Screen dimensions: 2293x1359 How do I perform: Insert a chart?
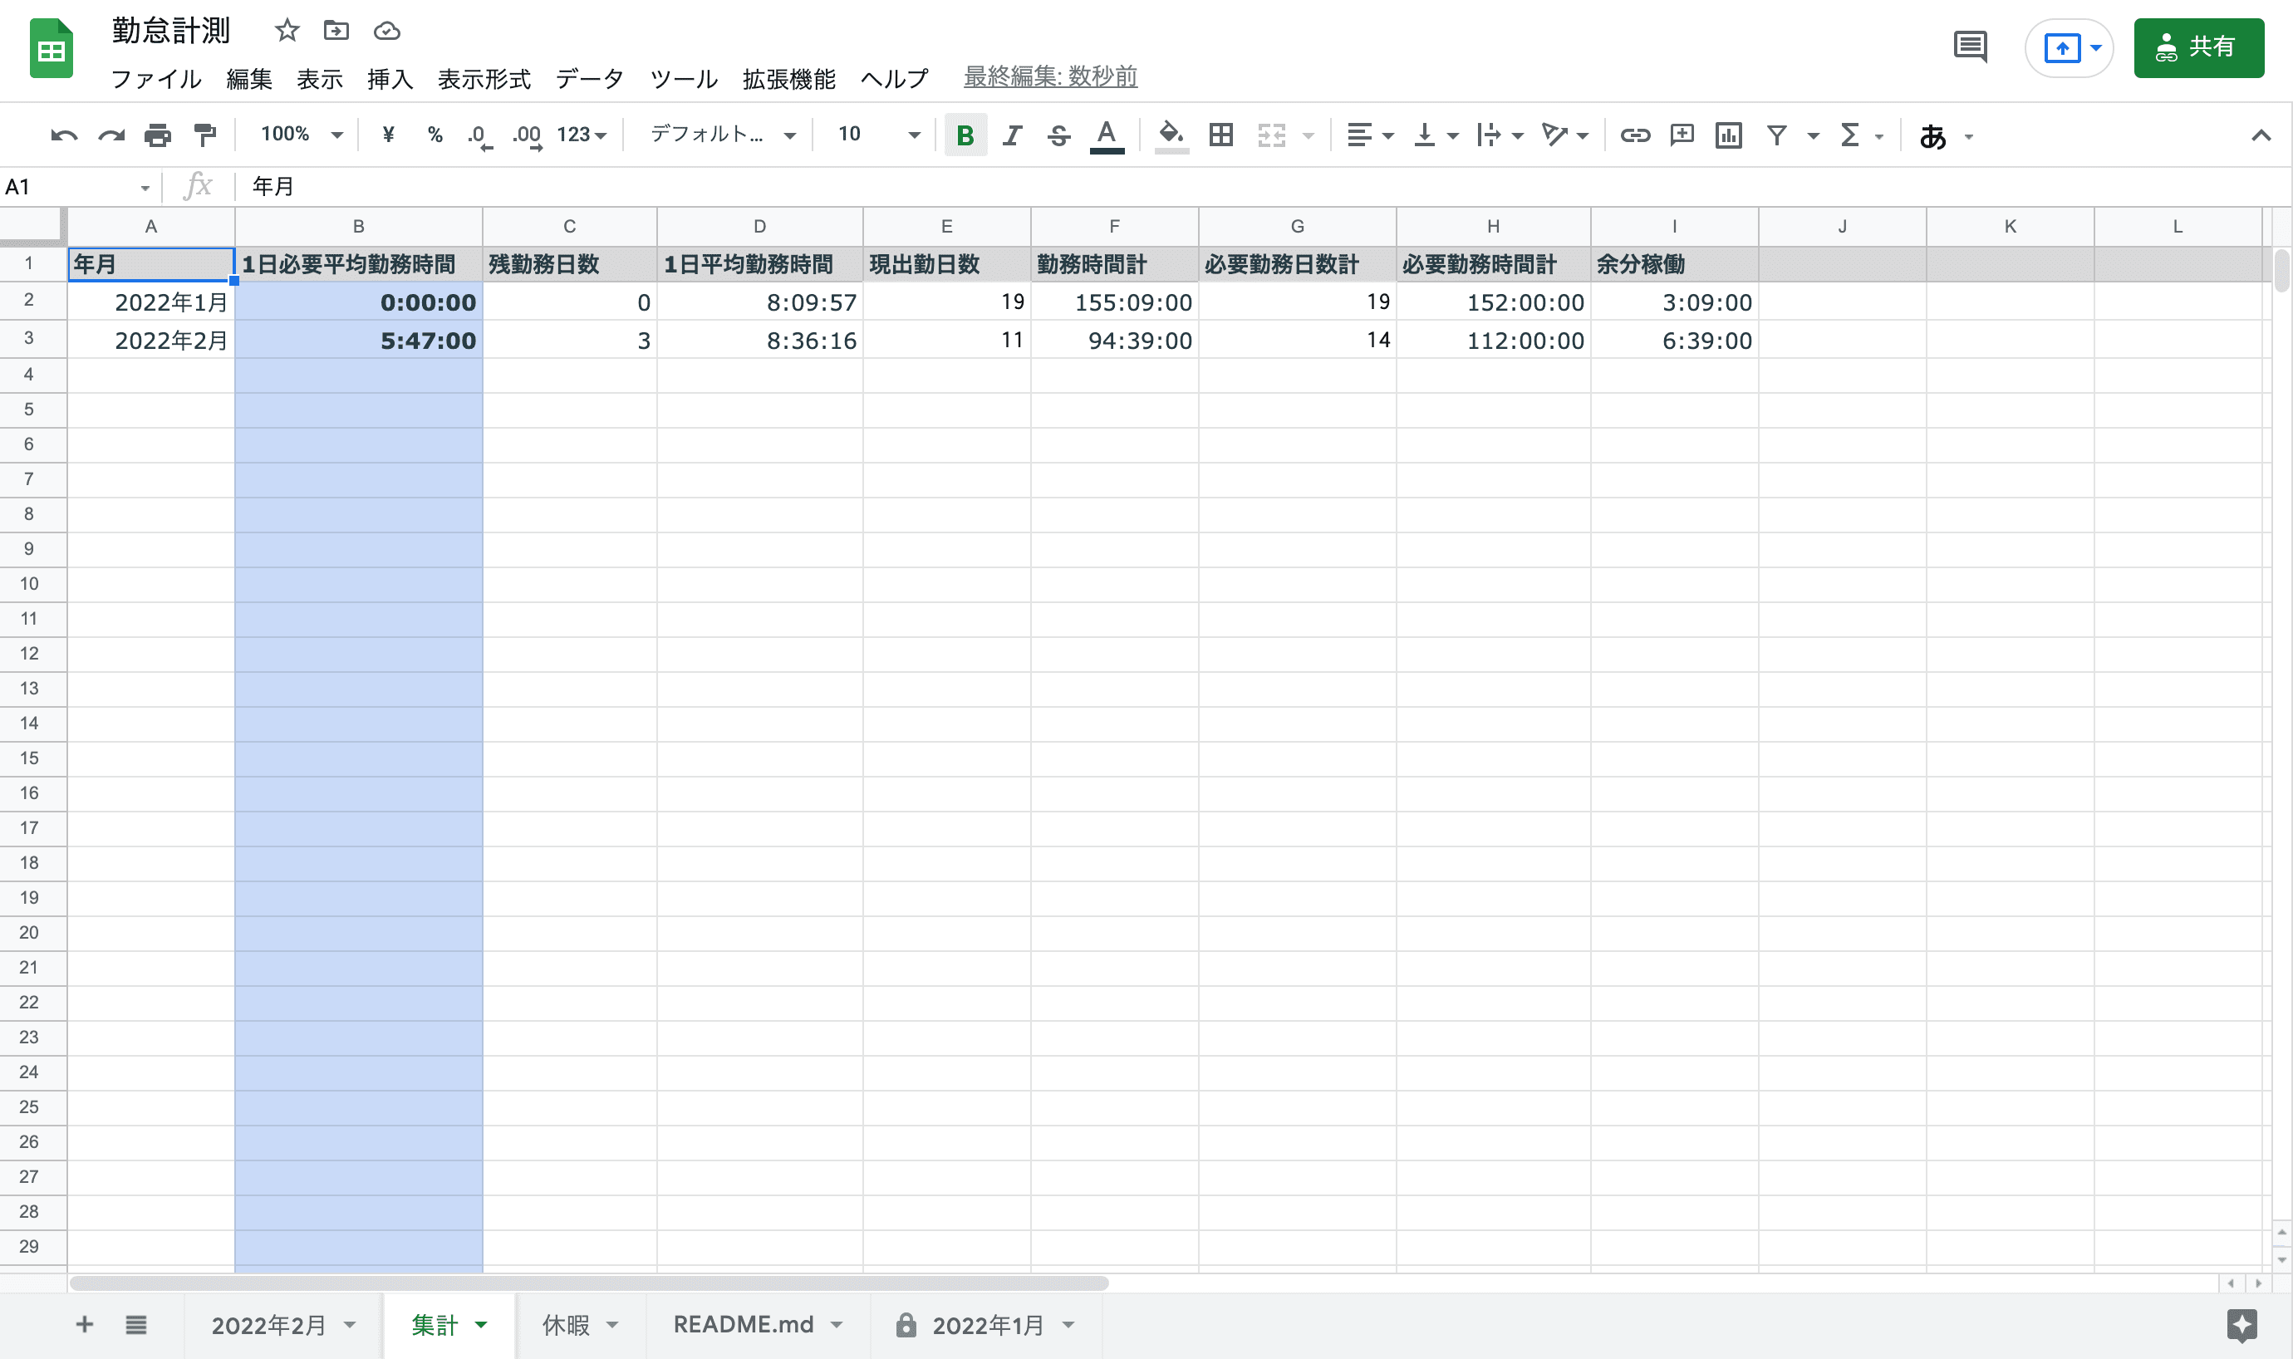click(1729, 135)
